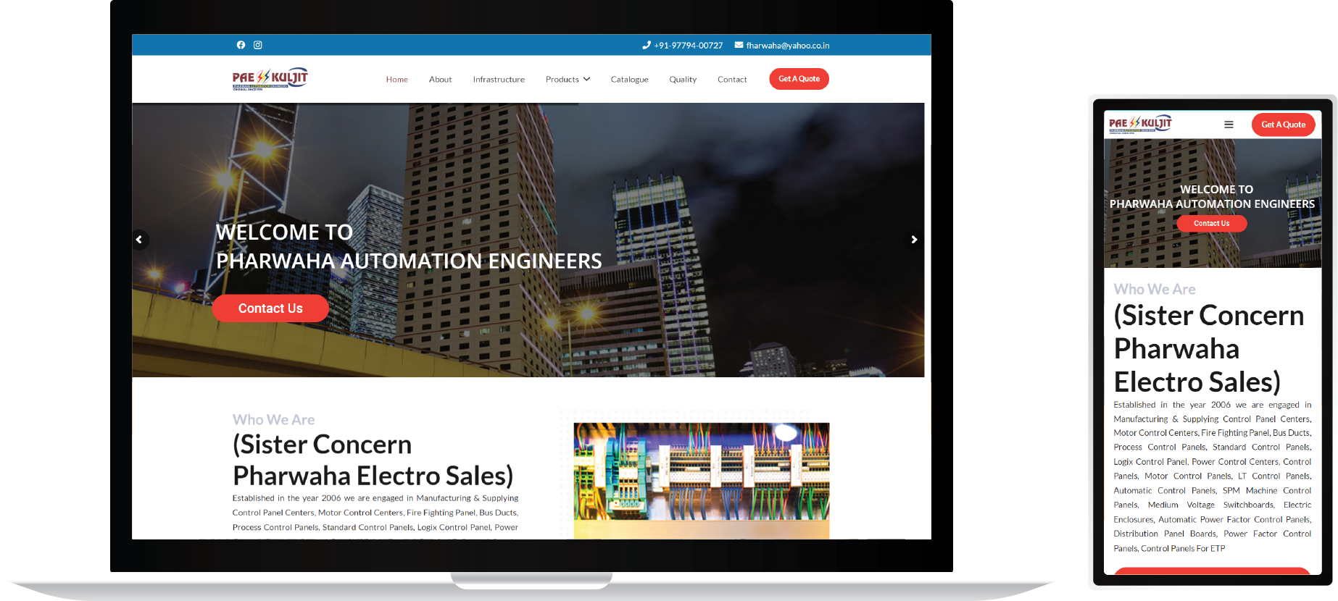
Task: Go to previous slide with left arrow
Action: click(x=140, y=240)
